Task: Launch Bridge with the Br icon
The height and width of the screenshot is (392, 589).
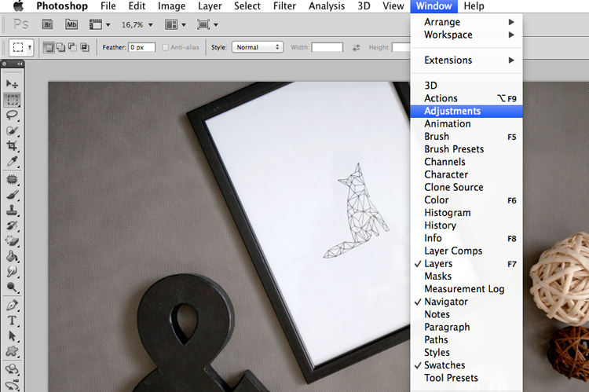Action: coord(47,25)
